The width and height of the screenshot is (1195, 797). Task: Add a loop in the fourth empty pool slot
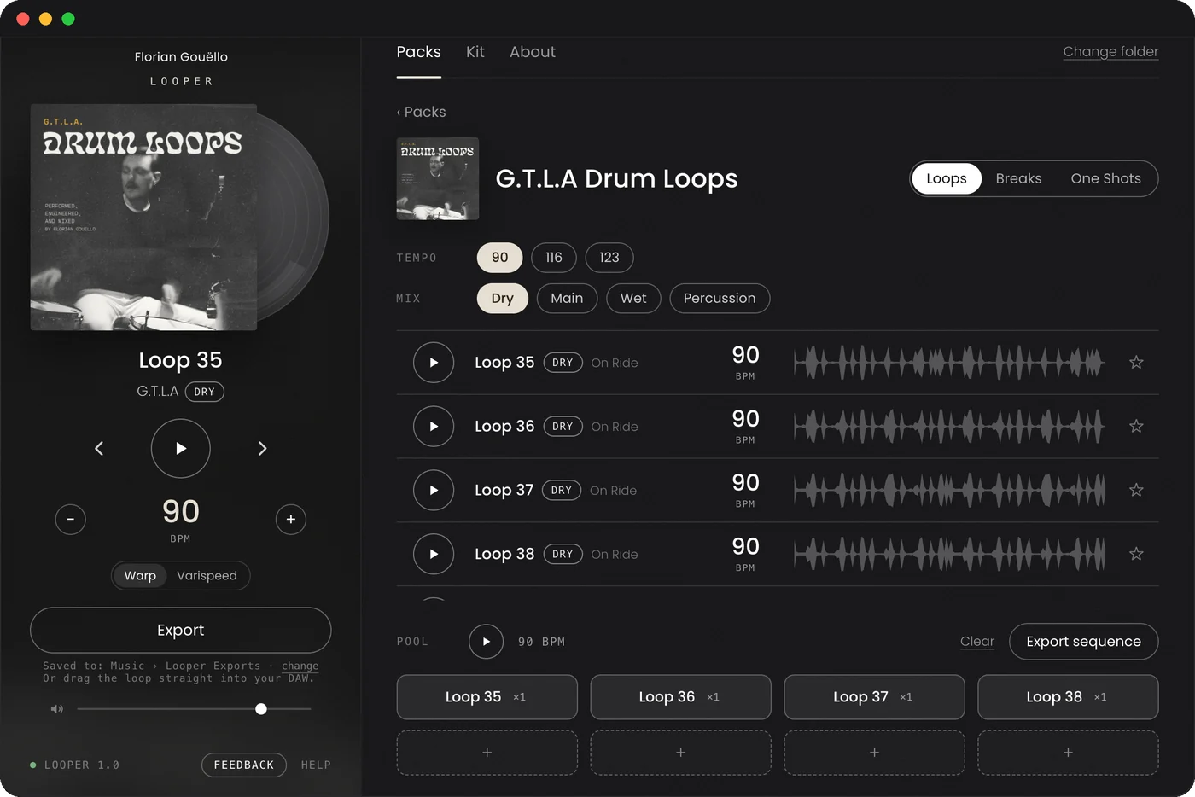tap(1068, 753)
